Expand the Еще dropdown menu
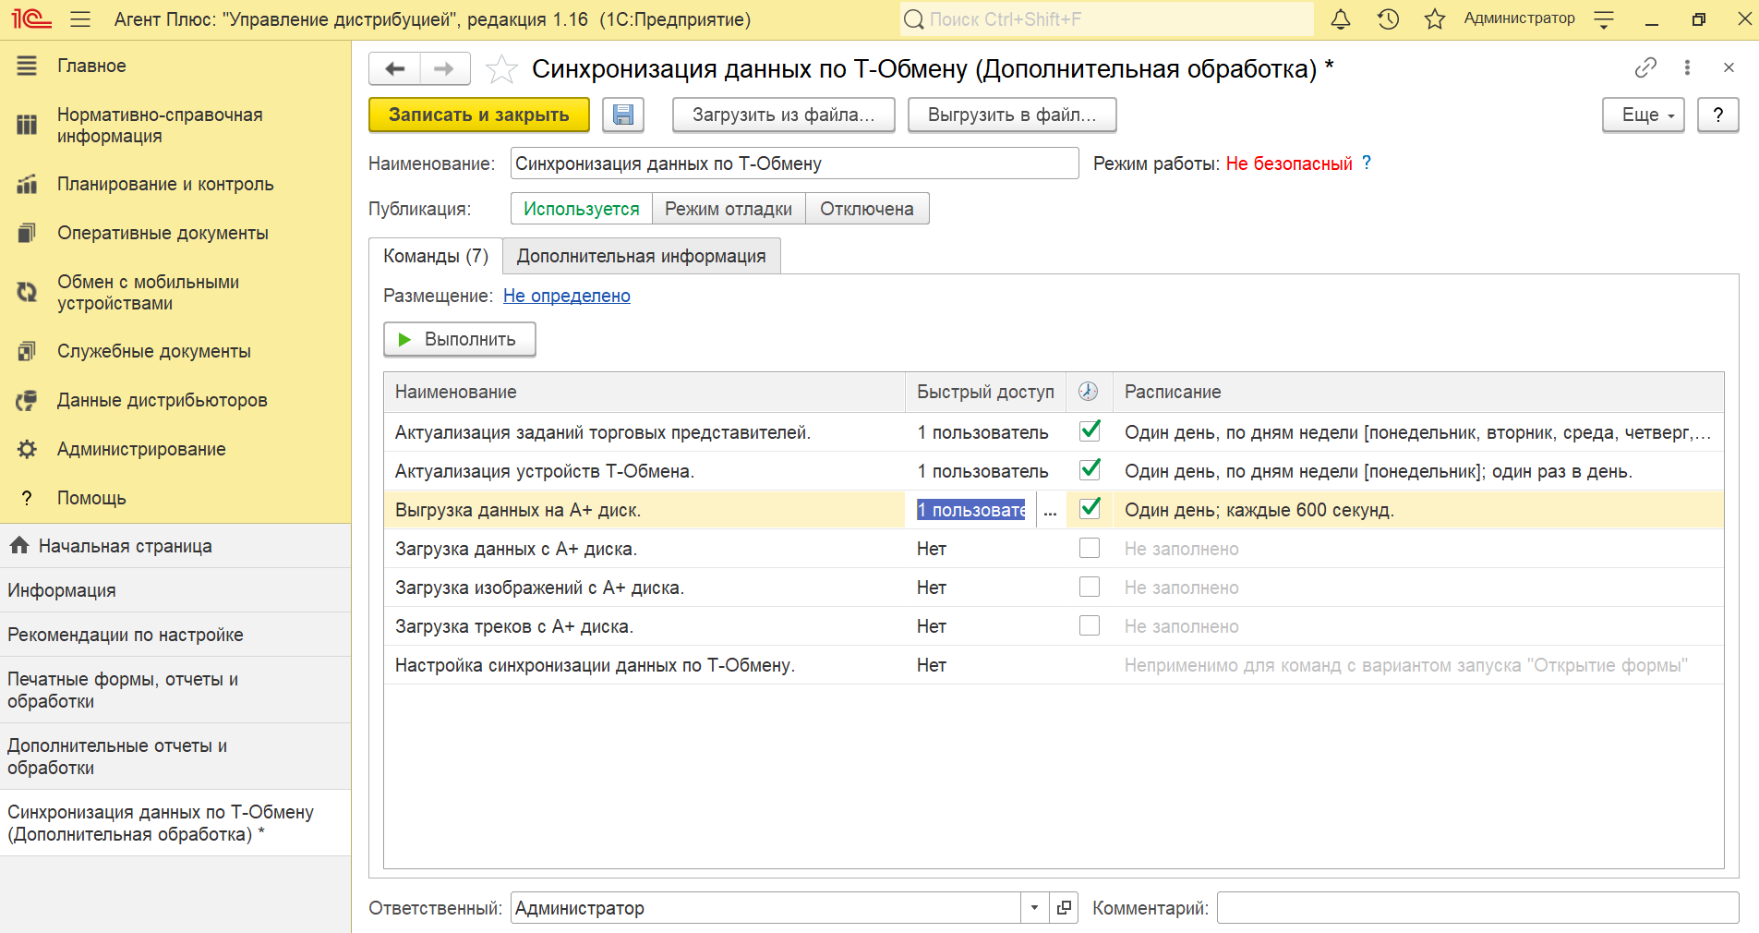 (x=1644, y=115)
